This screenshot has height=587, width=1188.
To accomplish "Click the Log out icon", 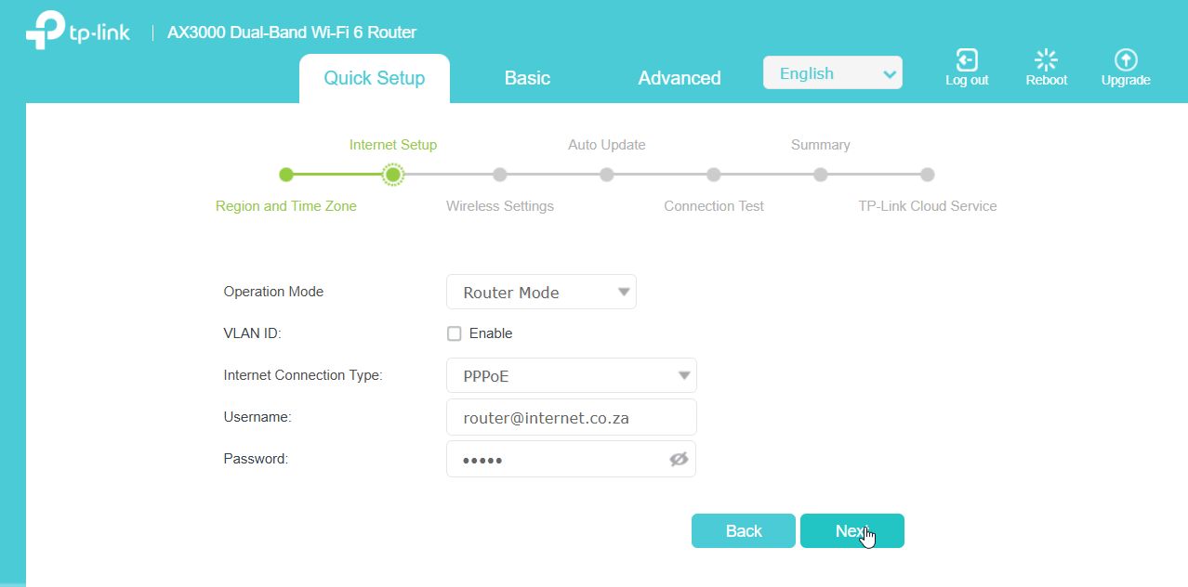I will [x=967, y=60].
